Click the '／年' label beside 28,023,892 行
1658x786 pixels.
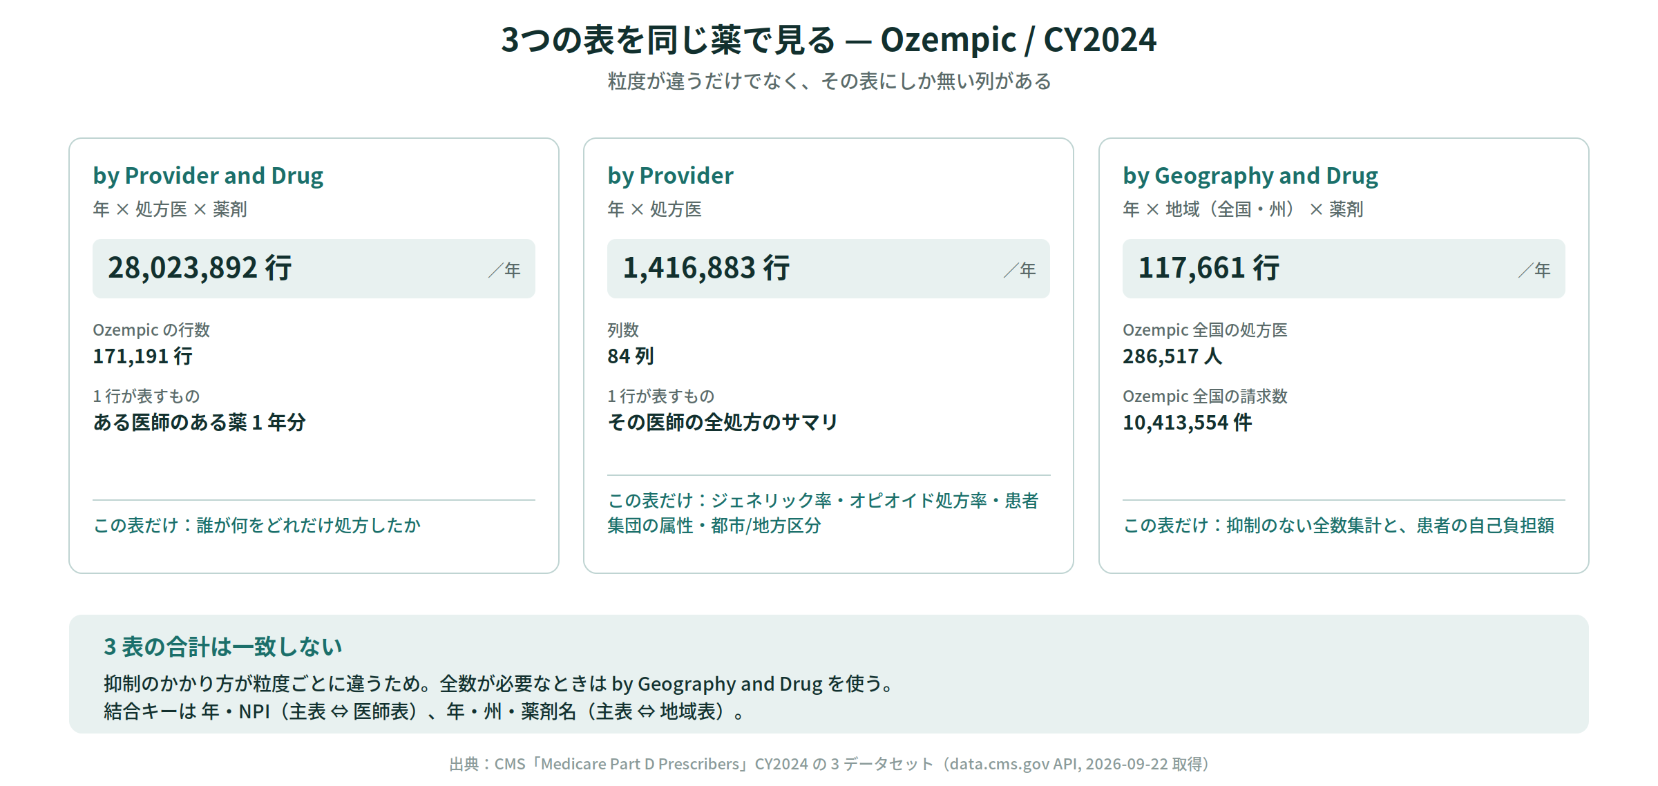coord(504,270)
